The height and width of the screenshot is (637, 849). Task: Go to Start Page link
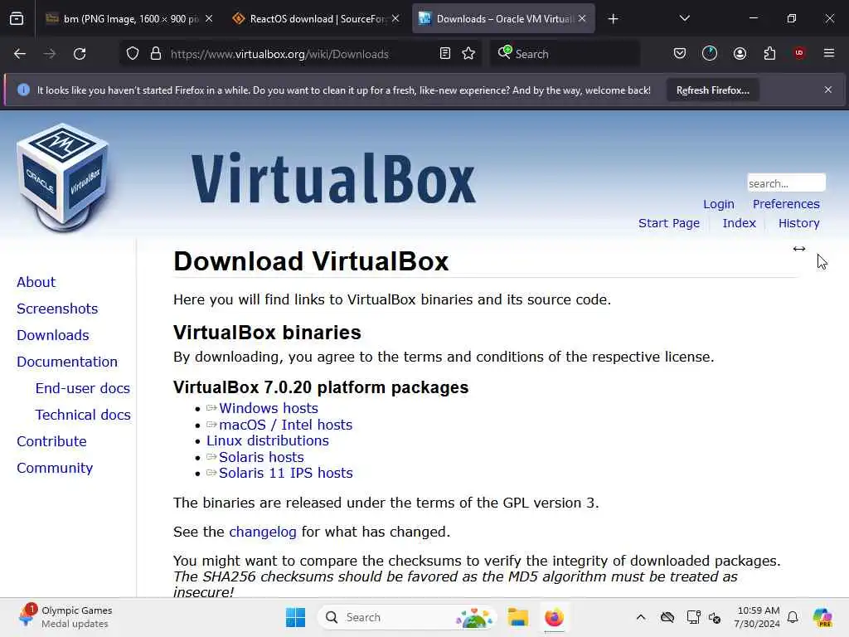[x=669, y=223]
